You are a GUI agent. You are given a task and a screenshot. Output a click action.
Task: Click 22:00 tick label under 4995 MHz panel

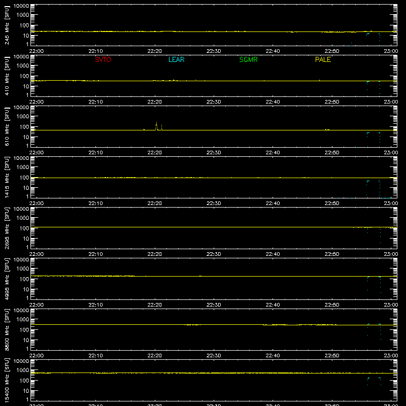pos(37,305)
